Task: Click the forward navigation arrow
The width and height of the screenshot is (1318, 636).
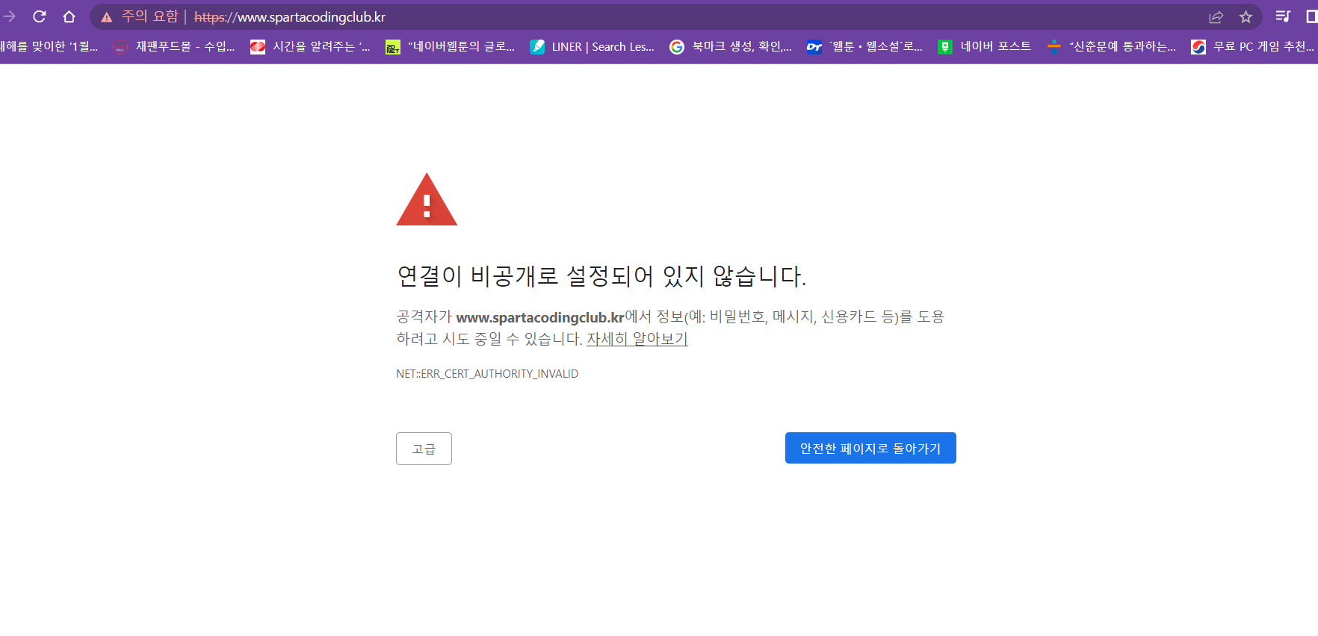Action: (x=9, y=16)
